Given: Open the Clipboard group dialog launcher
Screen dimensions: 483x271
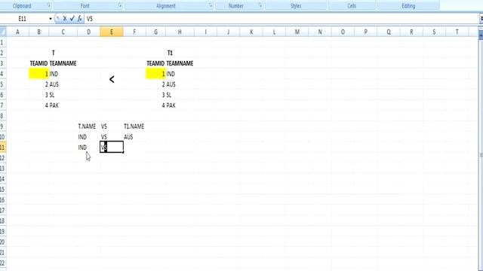Looking at the screenshot, I should point(48,5).
